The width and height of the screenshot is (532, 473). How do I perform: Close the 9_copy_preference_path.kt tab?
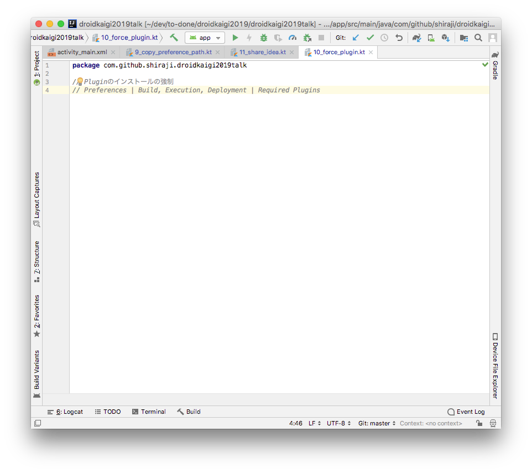coord(217,52)
